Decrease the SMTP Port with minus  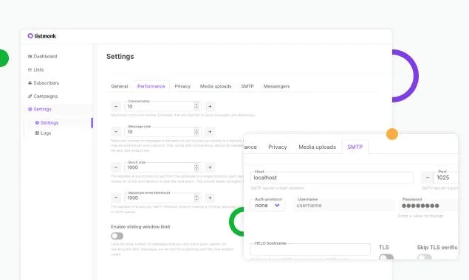[428, 178]
